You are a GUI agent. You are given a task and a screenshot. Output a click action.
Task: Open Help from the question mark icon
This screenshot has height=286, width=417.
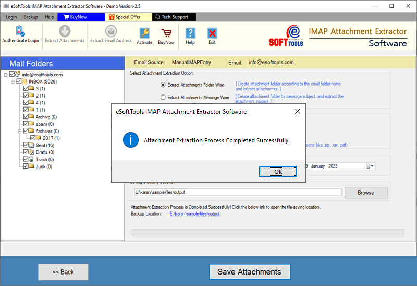pos(190,35)
